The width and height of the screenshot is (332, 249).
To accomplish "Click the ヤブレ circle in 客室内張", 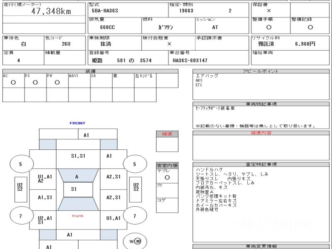I will [x=167, y=178].
